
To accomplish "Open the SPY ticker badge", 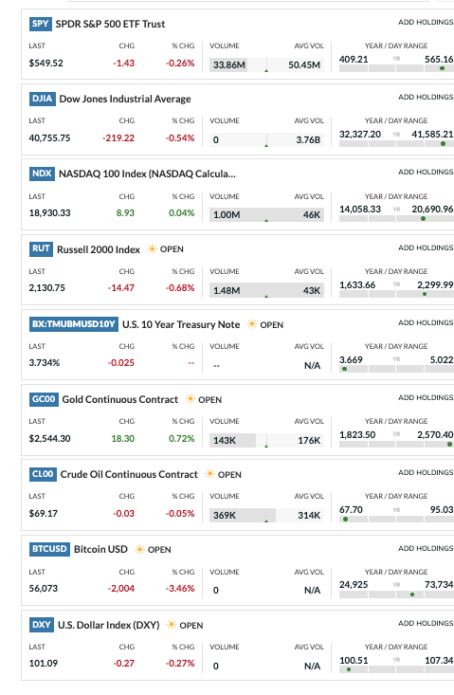I will tap(41, 24).
